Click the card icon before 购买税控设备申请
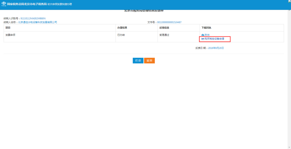The width and height of the screenshot is (291, 149). [203, 39]
